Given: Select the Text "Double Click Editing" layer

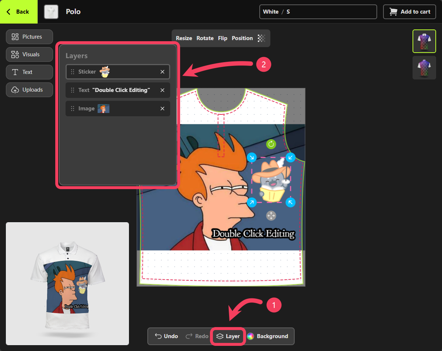Looking at the screenshot, I should click(x=118, y=90).
